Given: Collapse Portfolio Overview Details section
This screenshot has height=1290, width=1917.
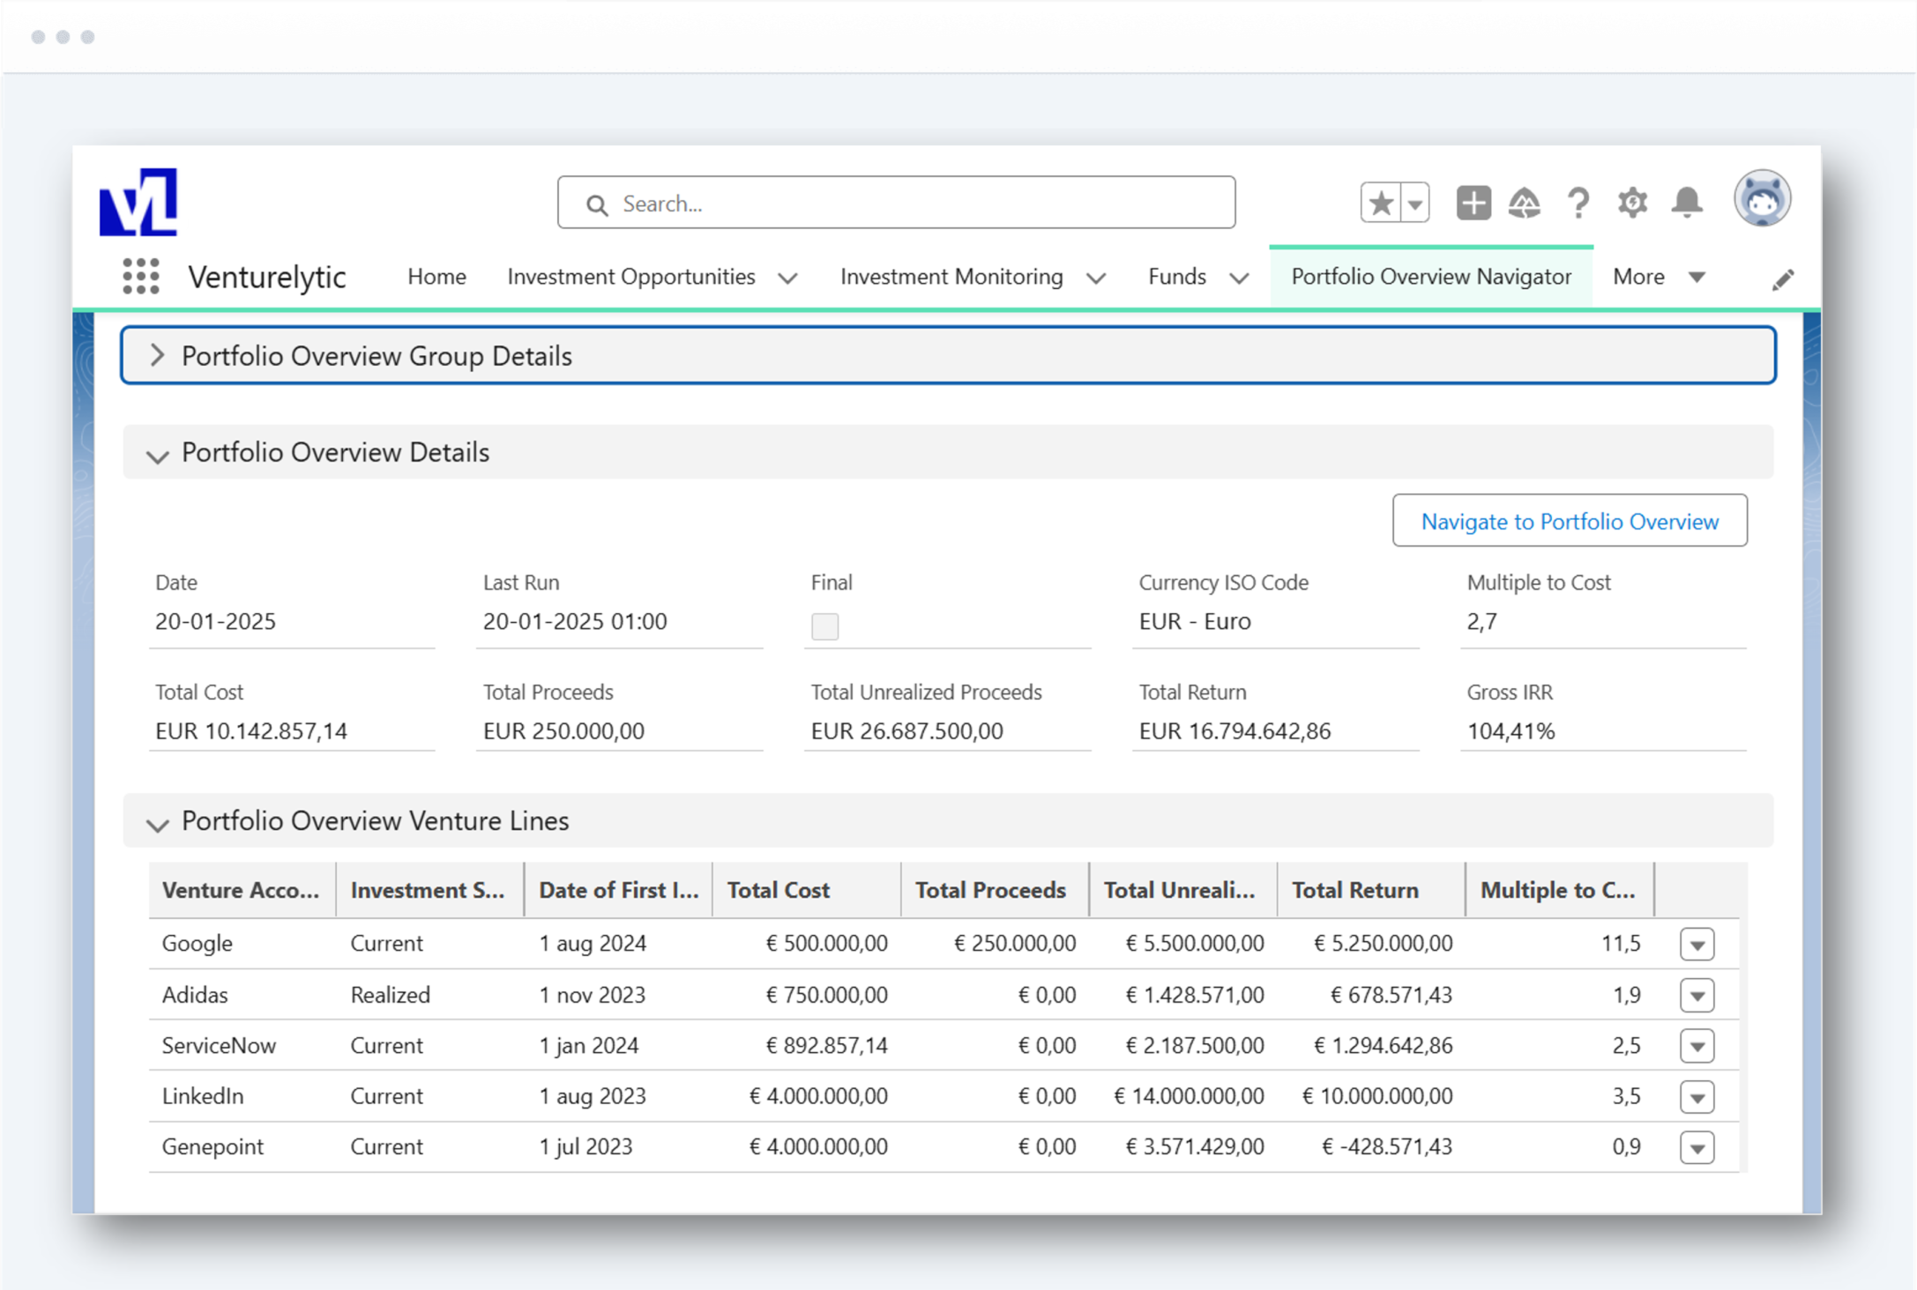Looking at the screenshot, I should pyautogui.click(x=158, y=455).
